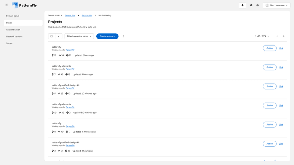294x165 pixels.
Task: Open the notifications bell
Action: coord(242,5)
